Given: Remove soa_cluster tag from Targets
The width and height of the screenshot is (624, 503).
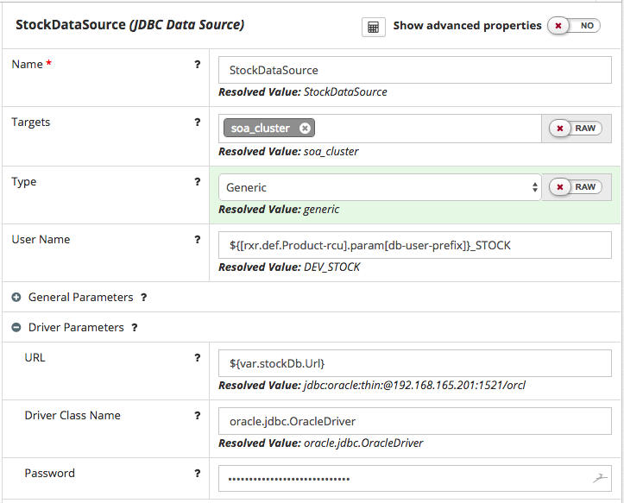Looking at the screenshot, I should click(305, 129).
